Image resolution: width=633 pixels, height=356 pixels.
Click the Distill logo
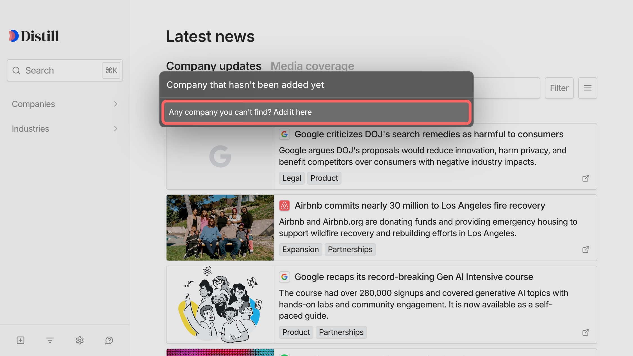tap(34, 36)
